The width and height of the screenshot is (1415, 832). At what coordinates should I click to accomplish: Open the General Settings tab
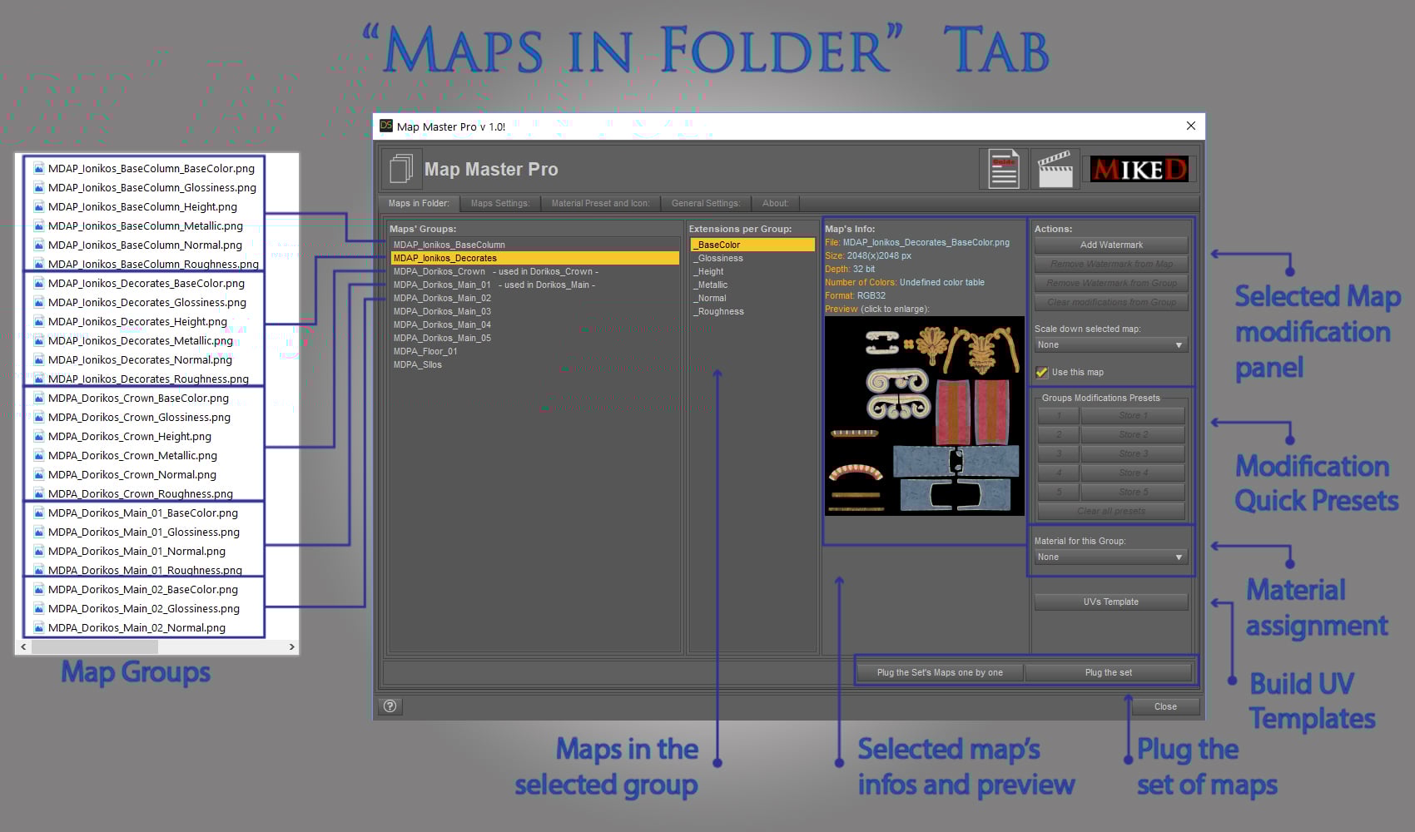tap(705, 203)
